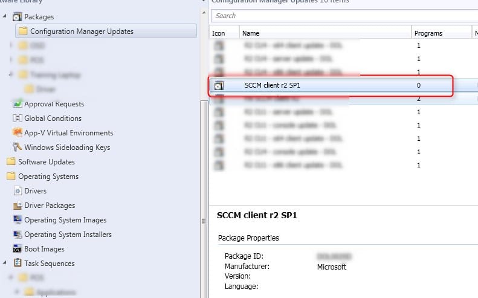Click the Programs value 2 cell

(x=419, y=99)
